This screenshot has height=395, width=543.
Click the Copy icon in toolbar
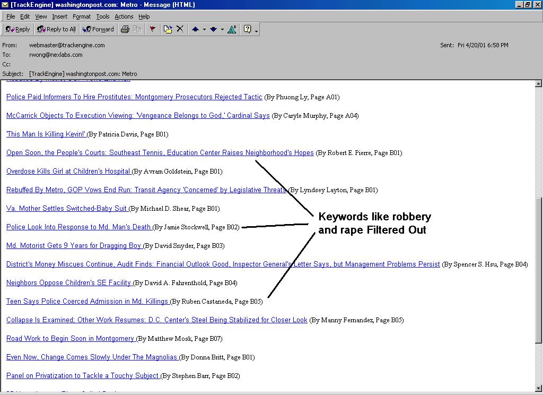(137, 30)
